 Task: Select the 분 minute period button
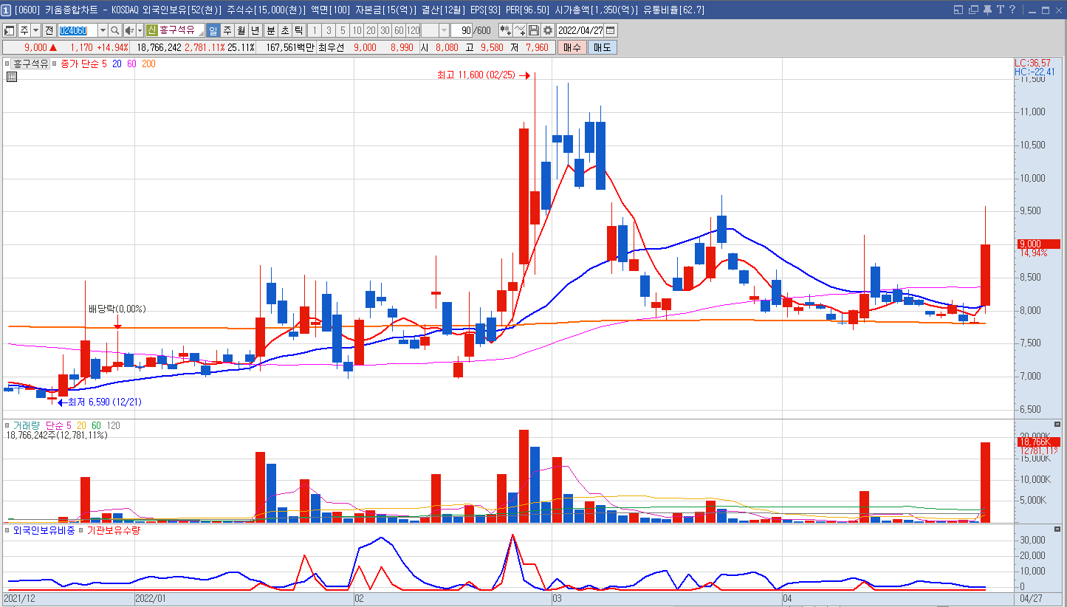pos(270,30)
